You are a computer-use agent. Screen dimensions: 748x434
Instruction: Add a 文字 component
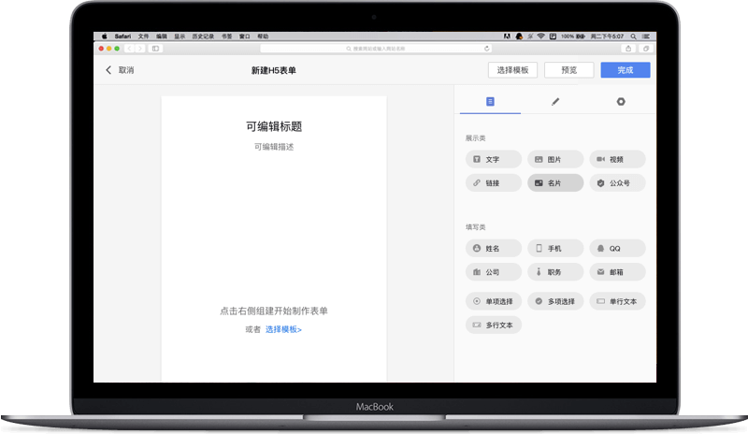coord(494,159)
